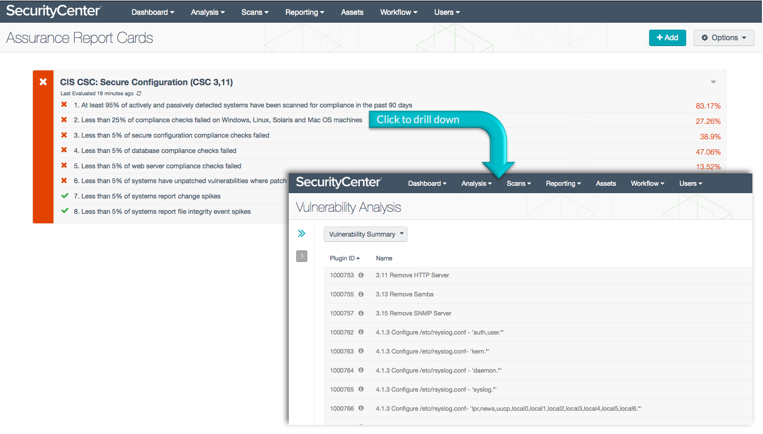The image size is (763, 434).
Task: Select row with rsyslog 'lpr,news,uucp' entry
Action: point(538,409)
